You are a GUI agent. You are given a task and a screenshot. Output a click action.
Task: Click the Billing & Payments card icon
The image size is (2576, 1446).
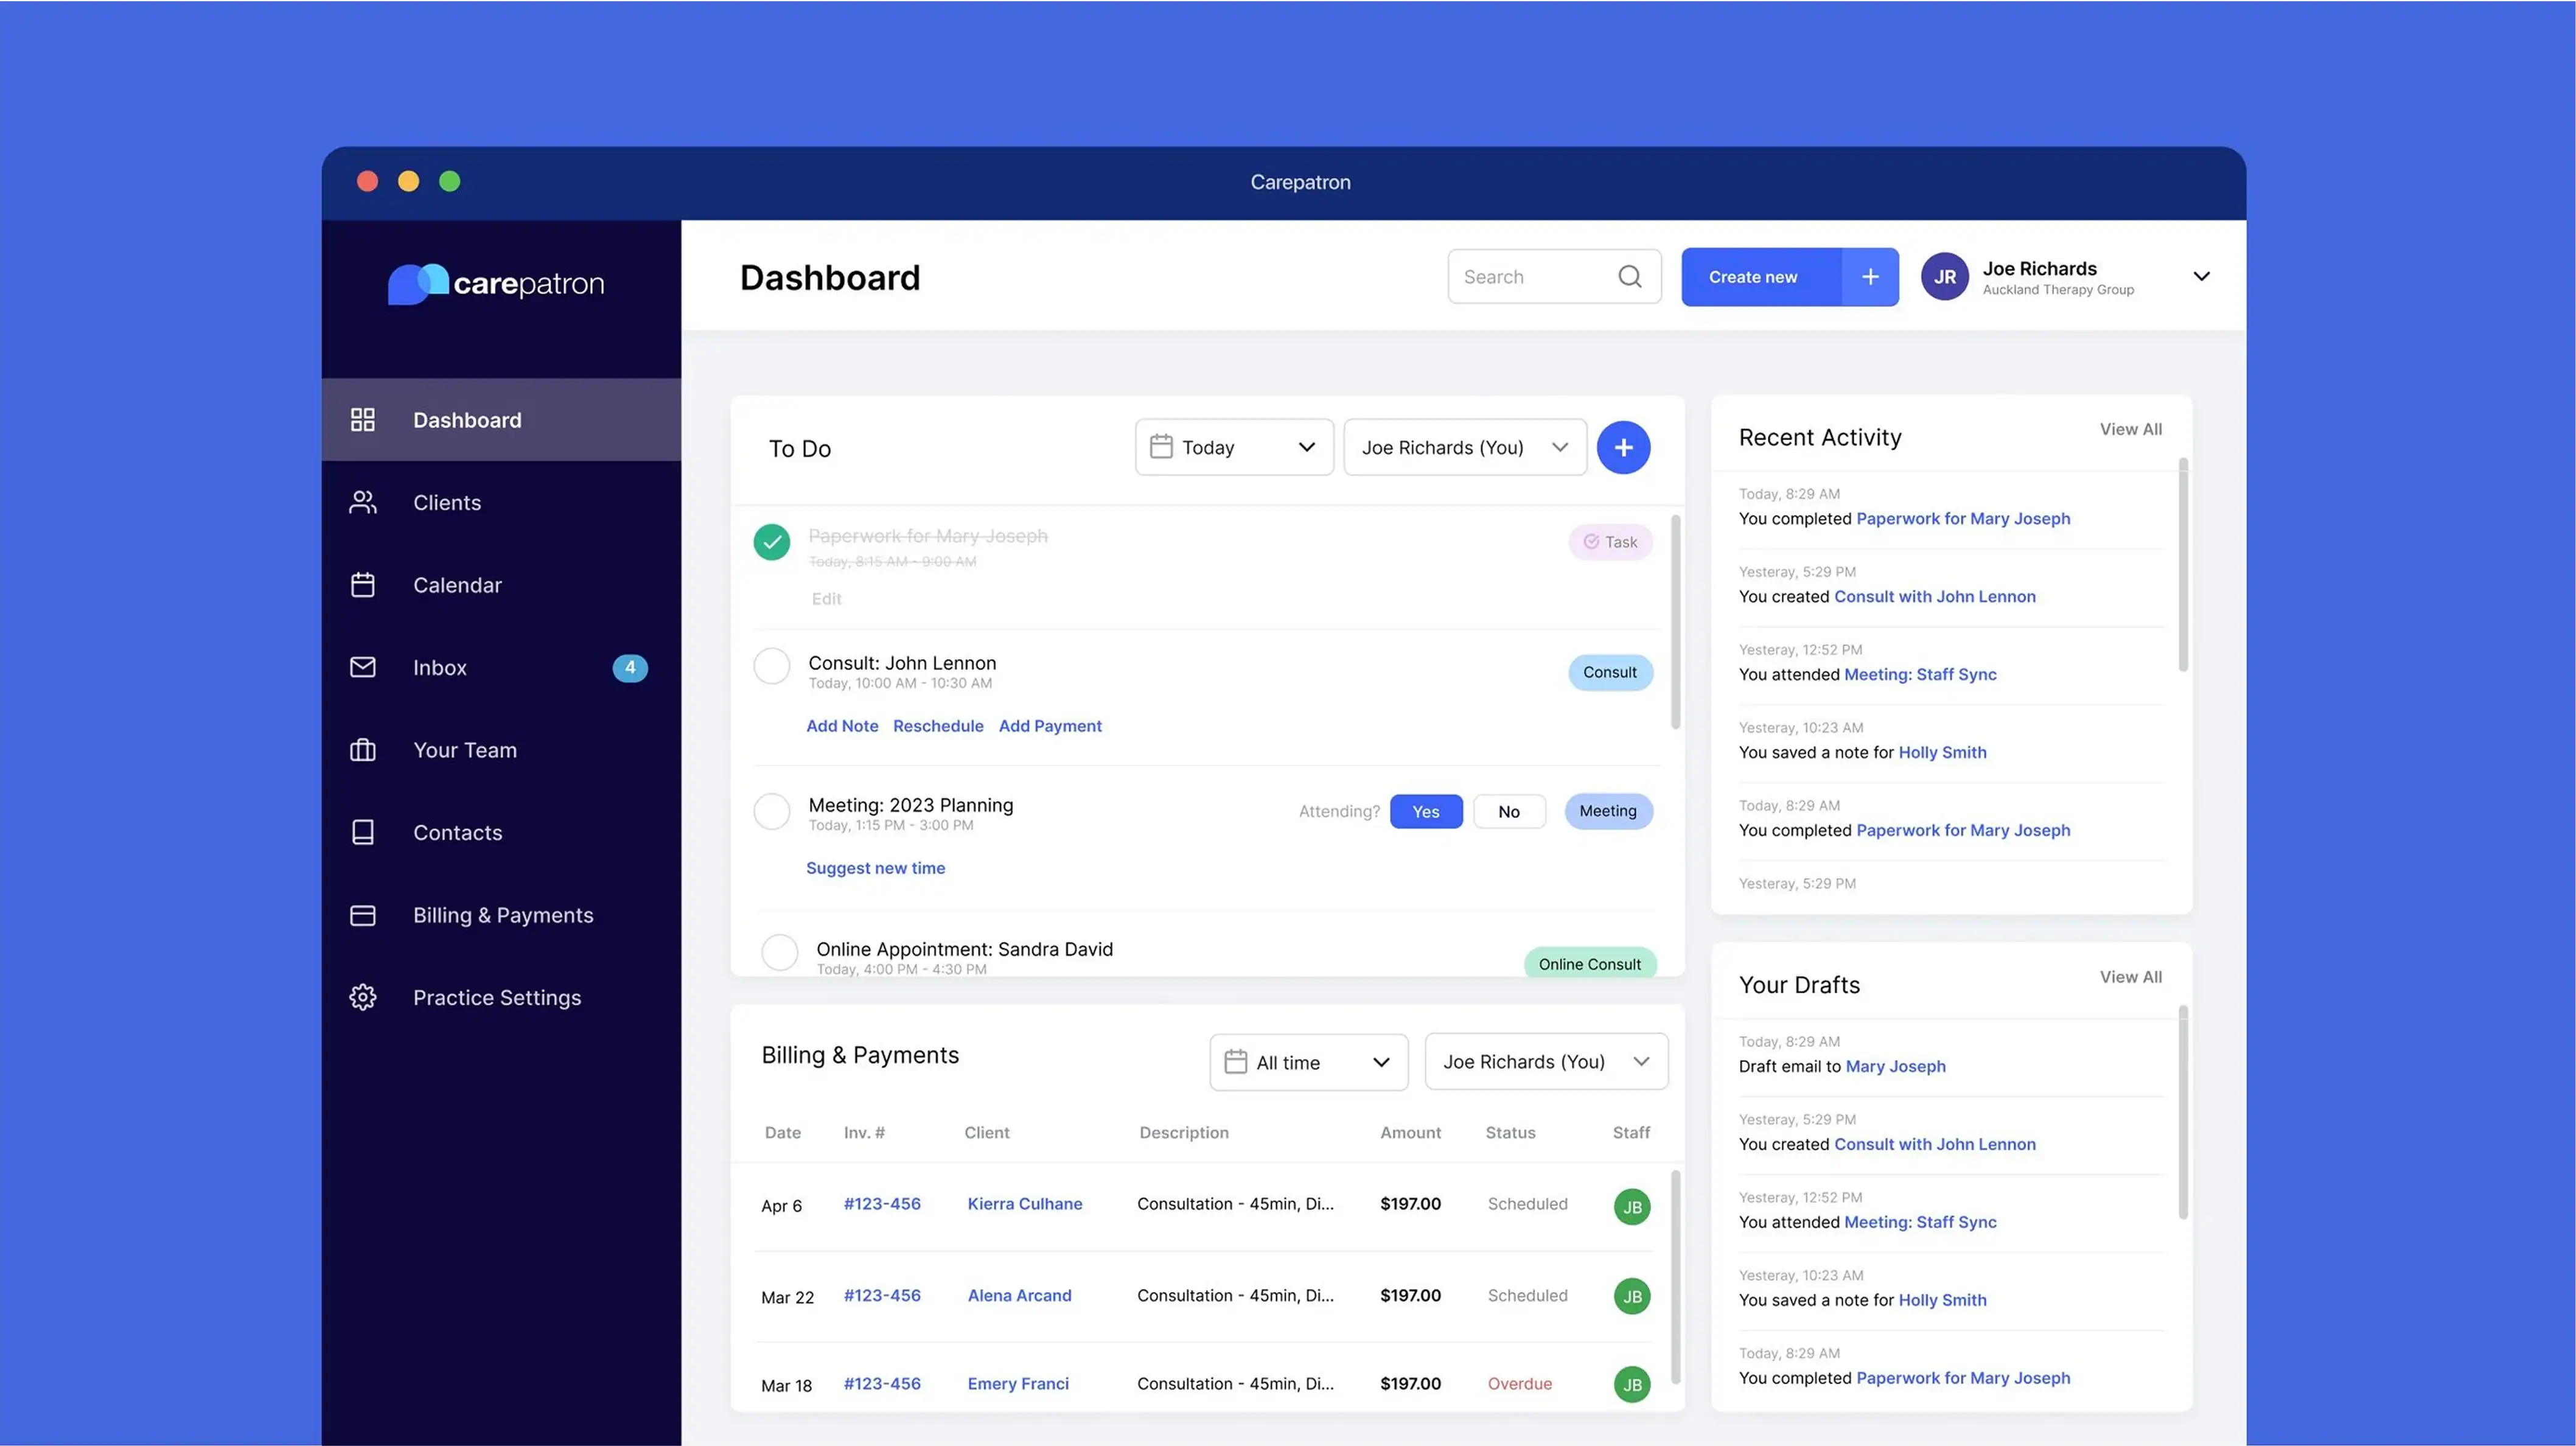363,915
